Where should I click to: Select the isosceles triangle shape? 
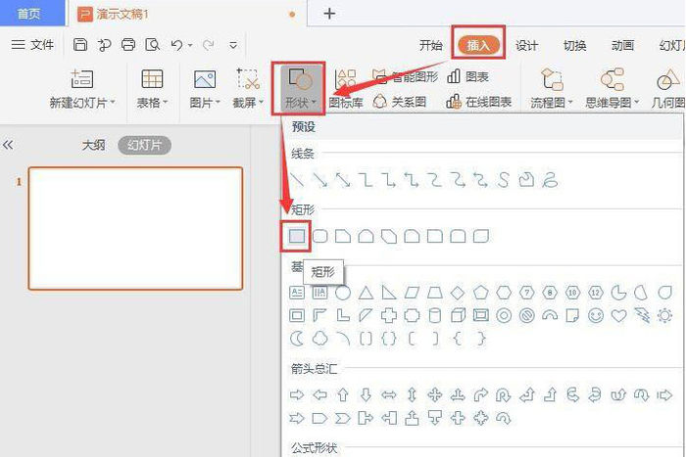366,293
